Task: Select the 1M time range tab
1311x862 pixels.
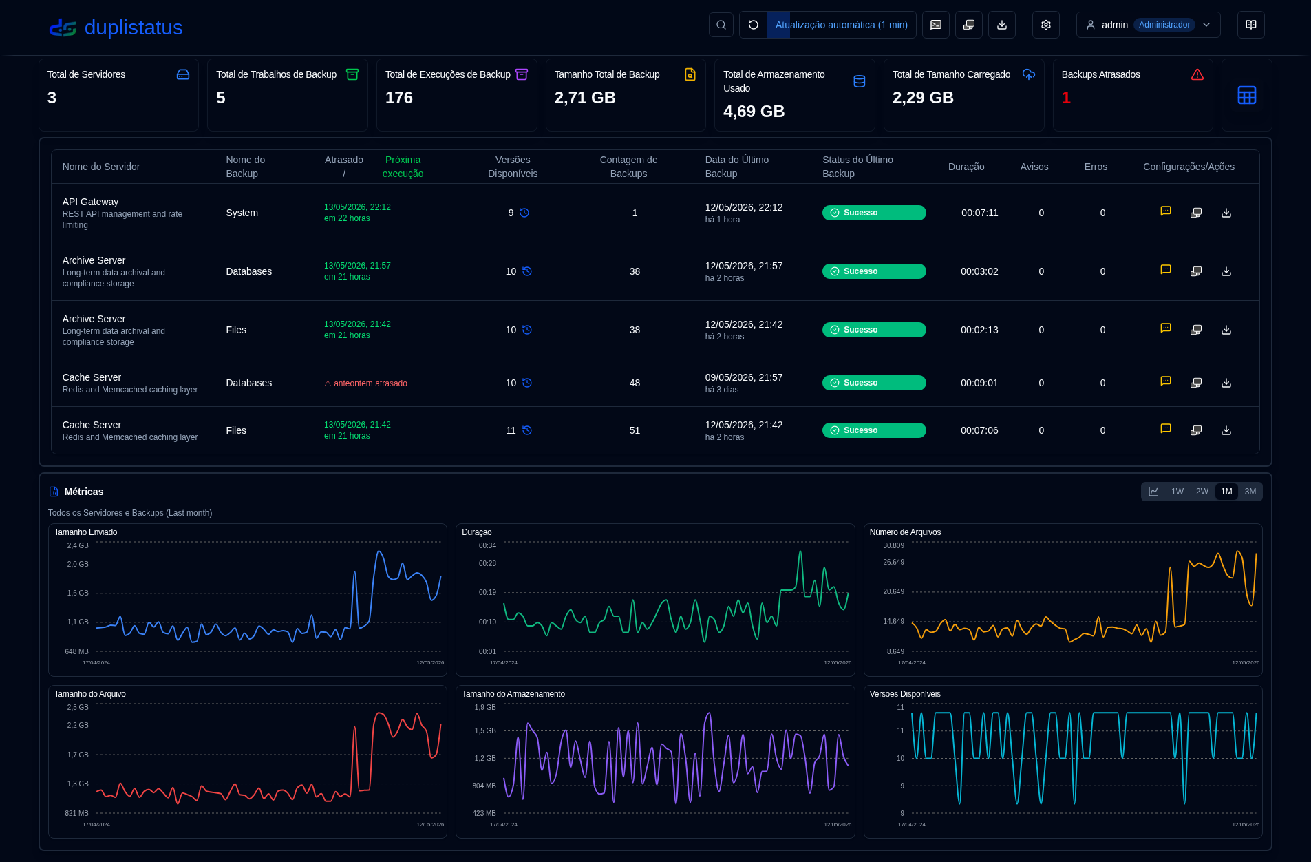Action: 1226,492
